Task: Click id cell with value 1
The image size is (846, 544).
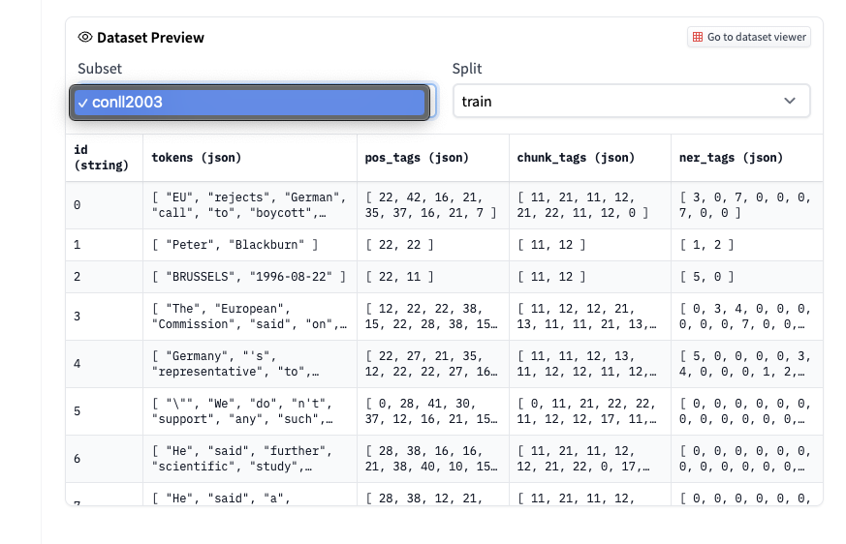Action: (104, 245)
